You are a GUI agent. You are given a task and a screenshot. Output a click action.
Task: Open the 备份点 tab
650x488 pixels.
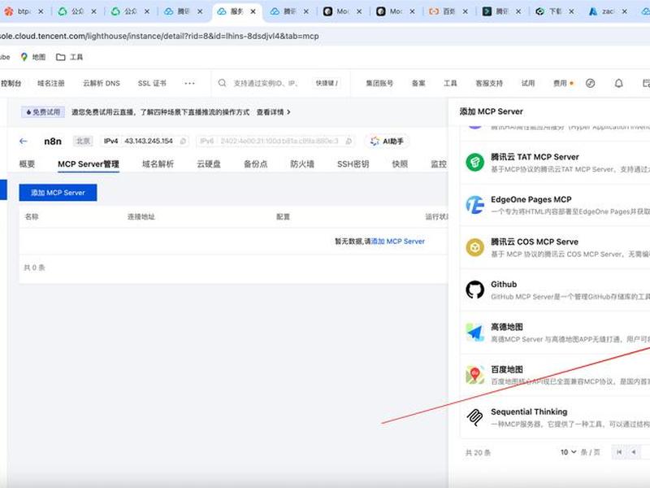255,164
